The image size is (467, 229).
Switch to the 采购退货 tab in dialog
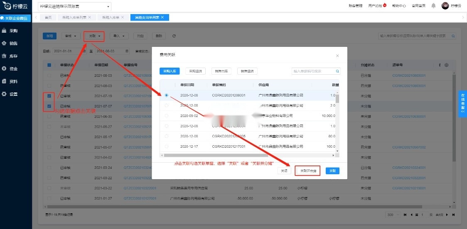[195, 71]
